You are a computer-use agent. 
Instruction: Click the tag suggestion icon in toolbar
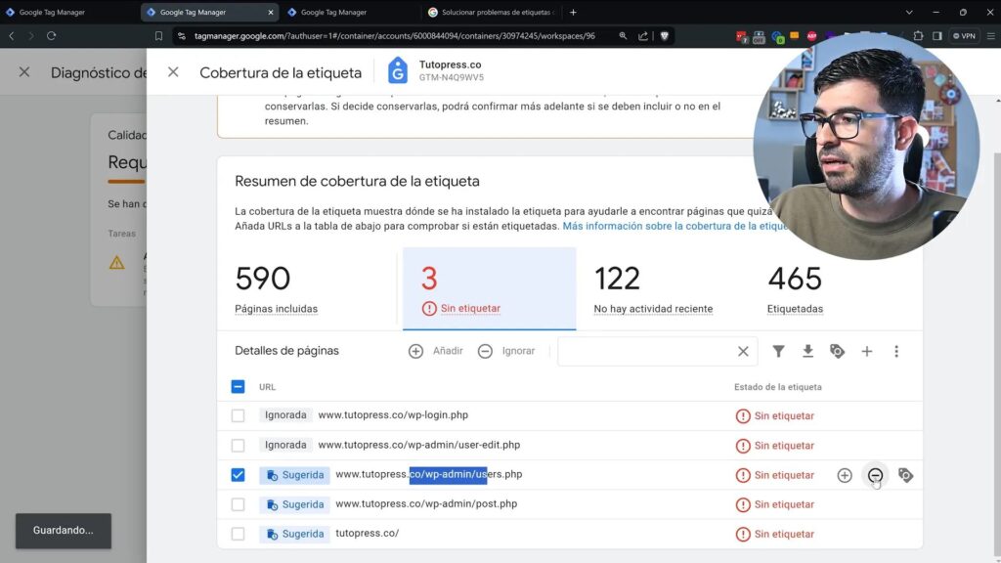click(837, 351)
